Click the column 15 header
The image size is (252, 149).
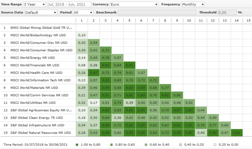[248, 20]
